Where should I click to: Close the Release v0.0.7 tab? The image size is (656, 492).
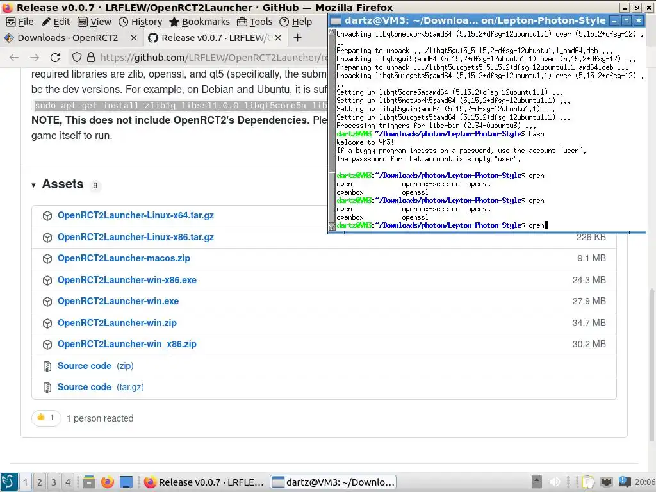click(x=278, y=38)
